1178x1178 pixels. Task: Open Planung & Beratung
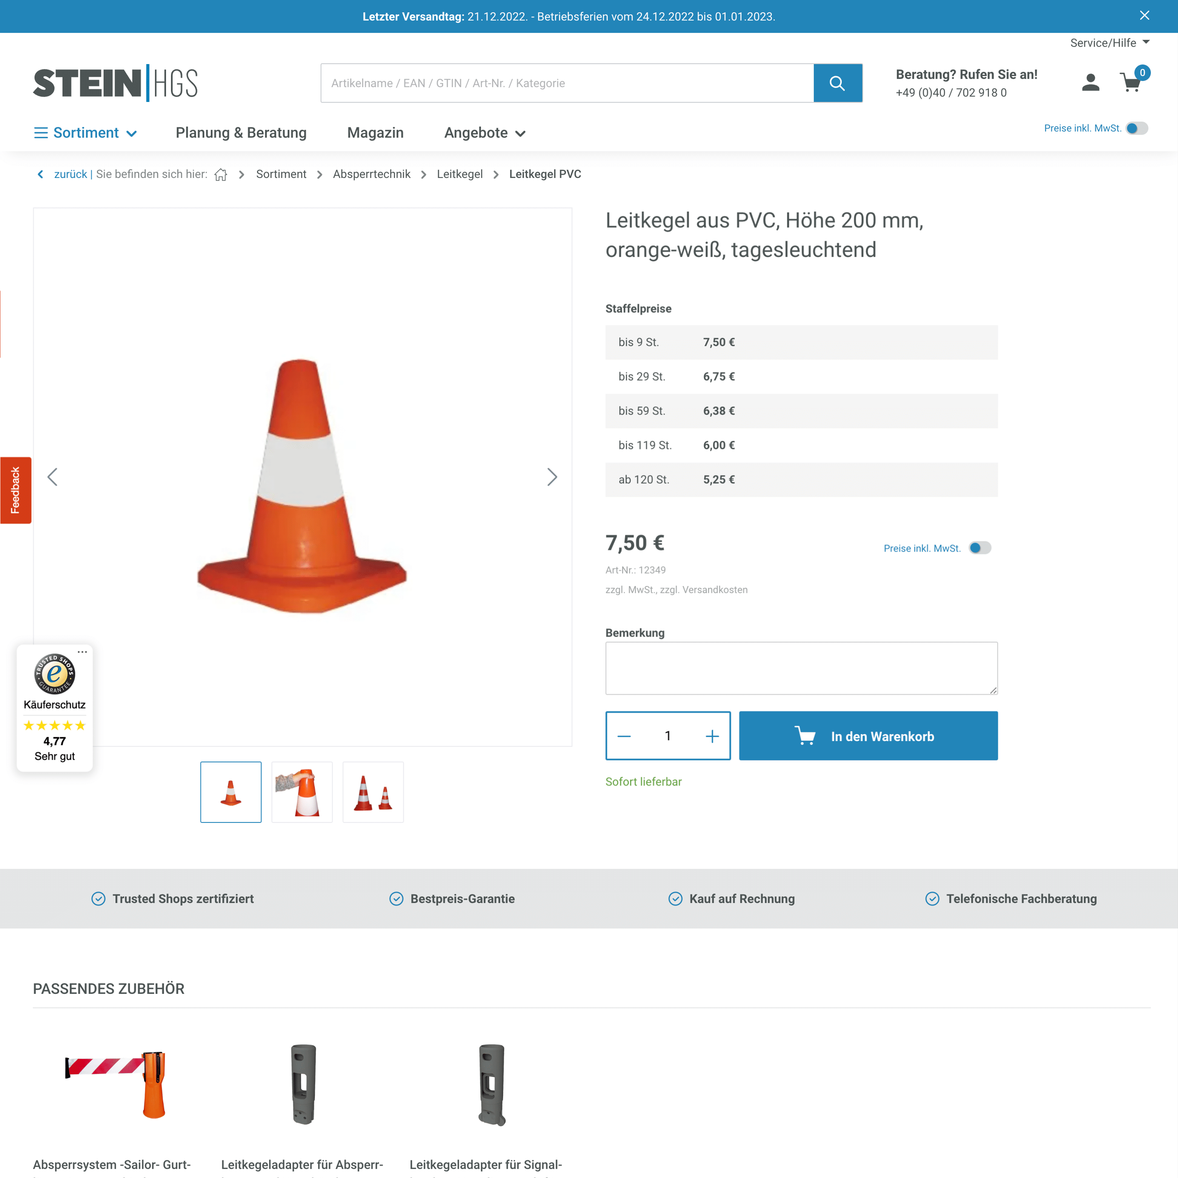pyautogui.click(x=241, y=132)
